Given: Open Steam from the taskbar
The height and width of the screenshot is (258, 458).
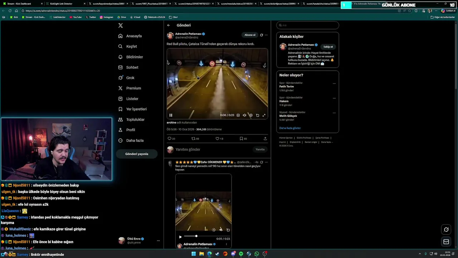Looking at the screenshot, I should (x=217, y=254).
